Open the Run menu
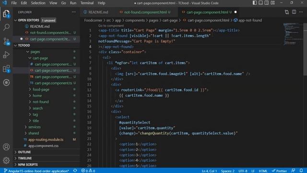The width and height of the screenshot is (307, 173). pyautogui.click(x=73, y=3)
